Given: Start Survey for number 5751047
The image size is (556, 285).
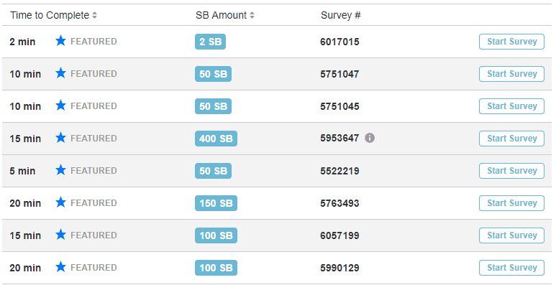Looking at the screenshot, I should (511, 74).
